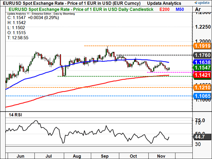Select Jun on the date axis

click(21, 155)
